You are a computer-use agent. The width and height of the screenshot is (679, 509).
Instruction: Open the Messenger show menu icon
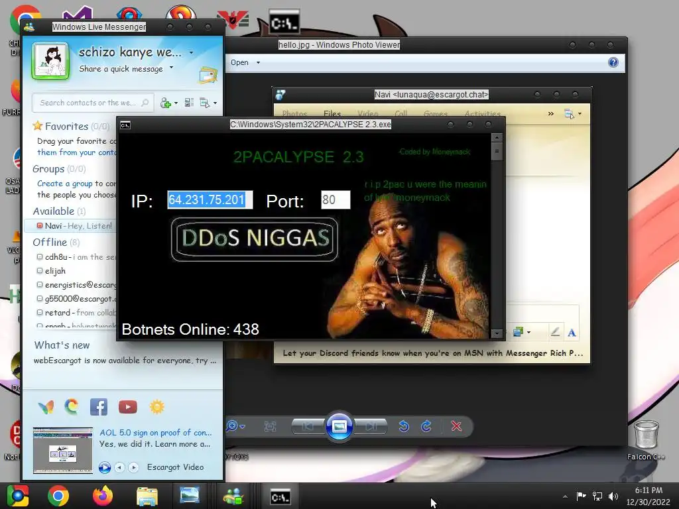coord(204,103)
